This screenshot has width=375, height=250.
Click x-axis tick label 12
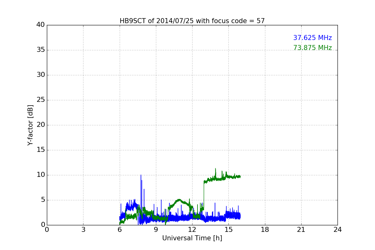pyautogui.click(x=192, y=230)
